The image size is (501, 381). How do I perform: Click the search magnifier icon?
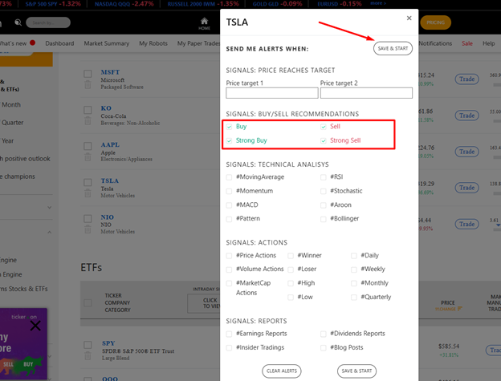18,22
